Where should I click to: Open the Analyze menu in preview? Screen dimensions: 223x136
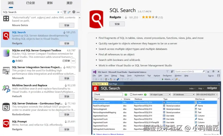click(x=157, y=76)
